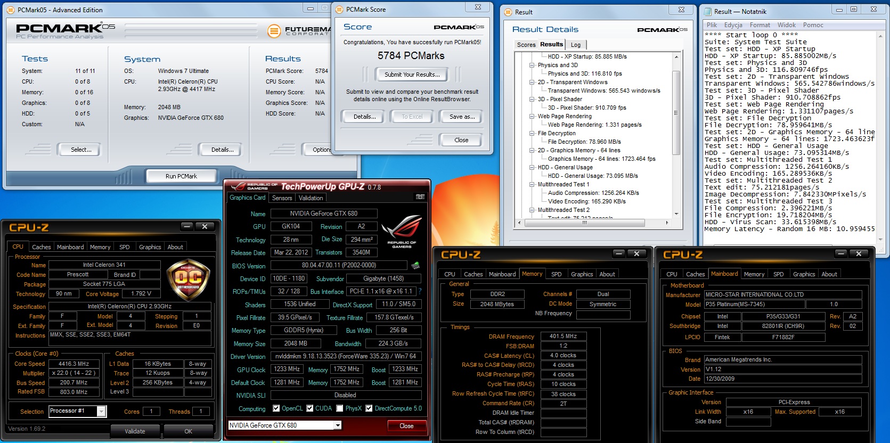Open the NVIDIA GeForce GTX 680 GPU selector dropdown
This screenshot has height=443, width=890.
pyautogui.click(x=337, y=425)
